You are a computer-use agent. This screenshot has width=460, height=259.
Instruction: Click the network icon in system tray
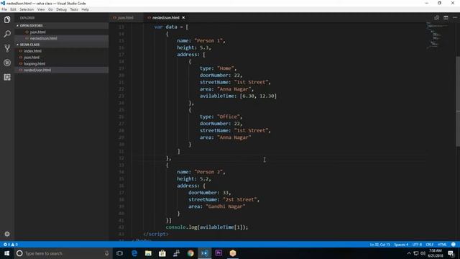[x=416, y=253]
